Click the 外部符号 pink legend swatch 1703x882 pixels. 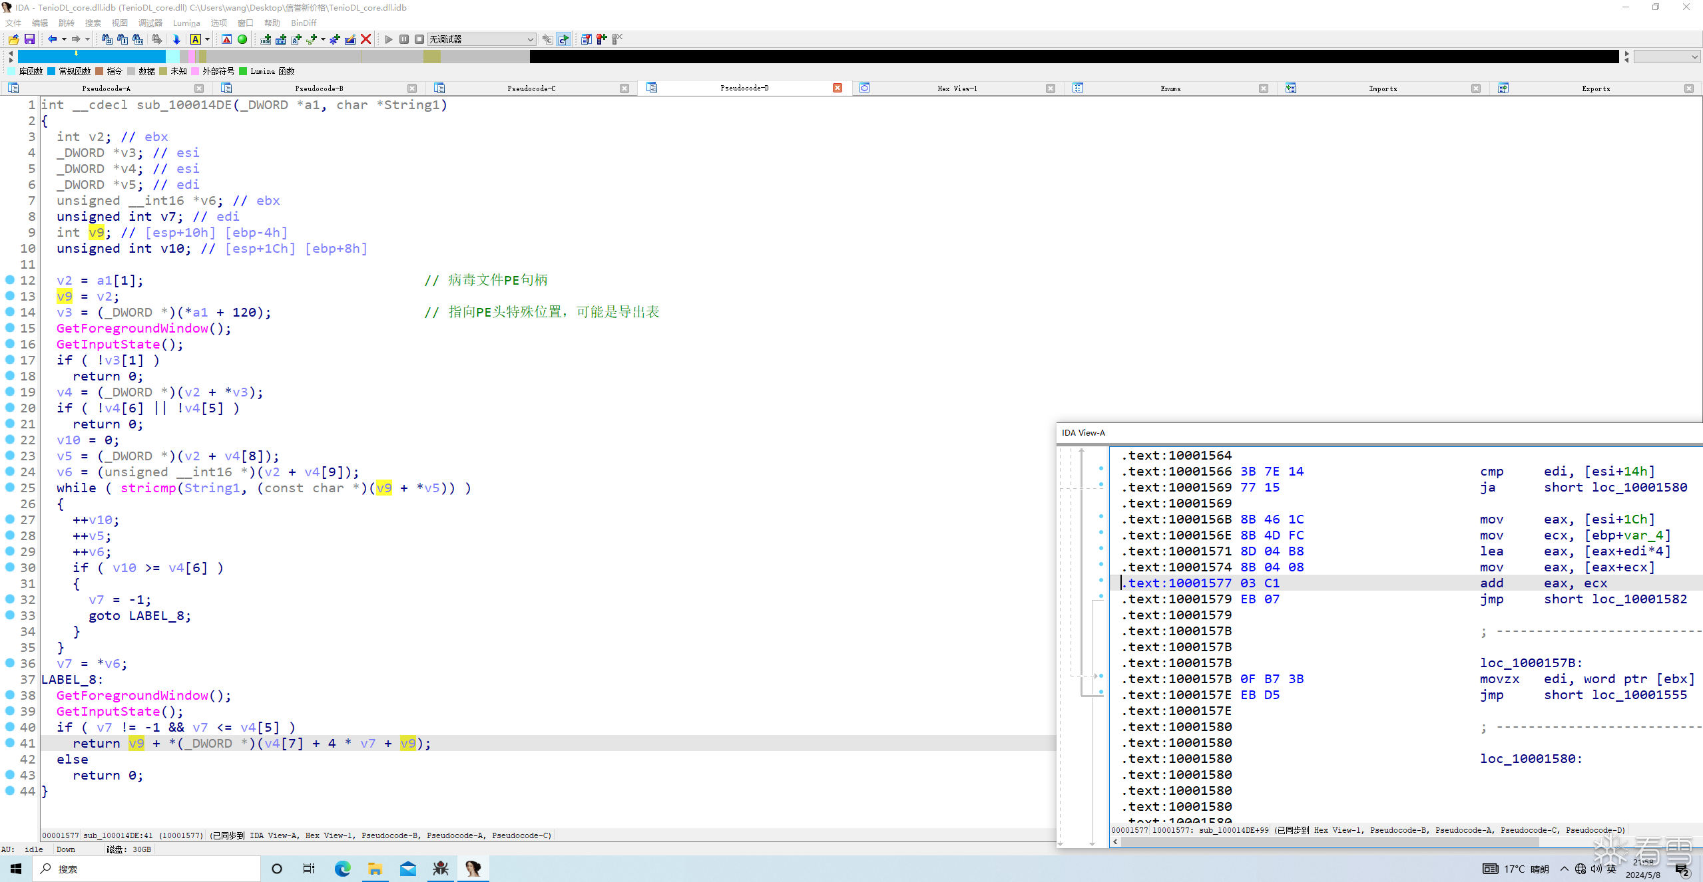(x=195, y=71)
